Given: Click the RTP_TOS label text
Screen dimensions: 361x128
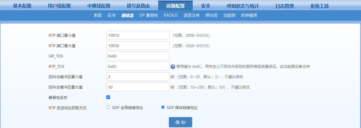Looking at the screenshot, I should click(56, 66).
